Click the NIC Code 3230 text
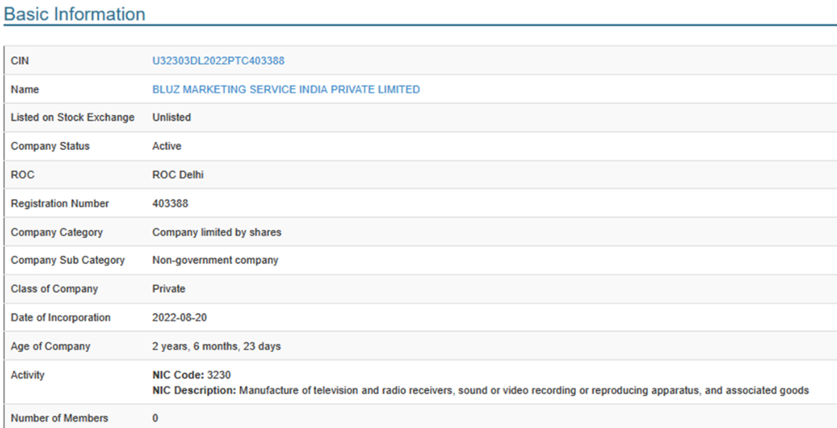The height and width of the screenshot is (428, 837). pyautogui.click(x=191, y=375)
